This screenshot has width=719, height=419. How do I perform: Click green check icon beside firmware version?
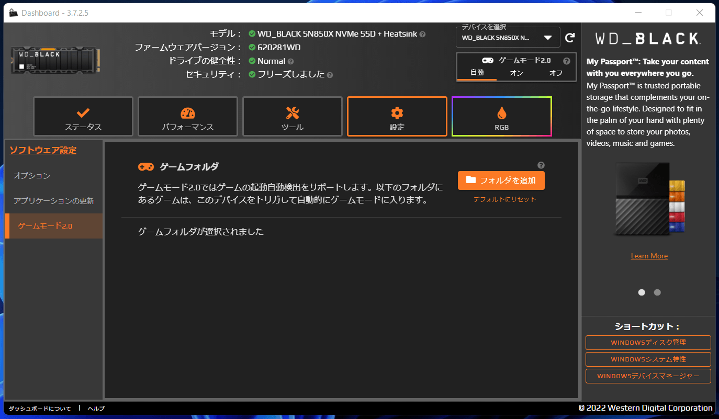tap(252, 48)
